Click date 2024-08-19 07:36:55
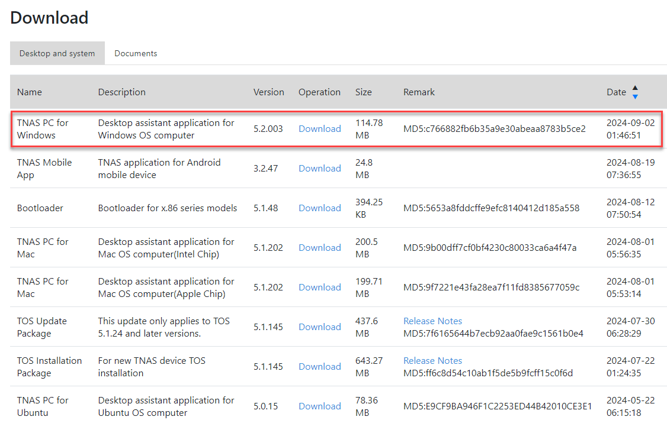 click(630, 168)
